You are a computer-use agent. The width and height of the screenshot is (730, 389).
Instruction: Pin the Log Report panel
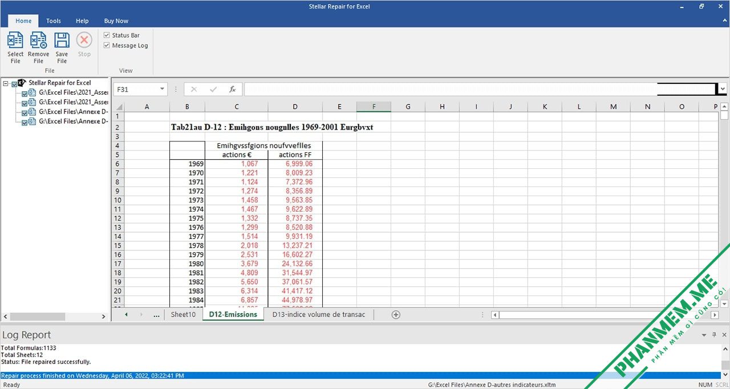[714, 335]
